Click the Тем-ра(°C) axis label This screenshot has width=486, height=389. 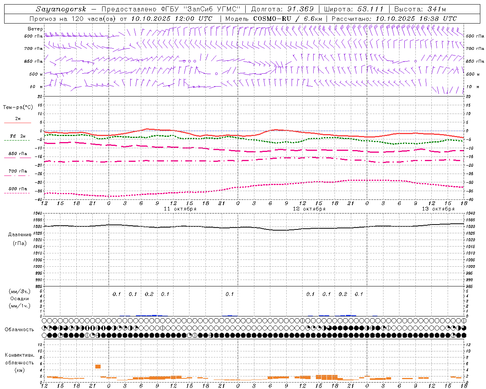click(18, 108)
